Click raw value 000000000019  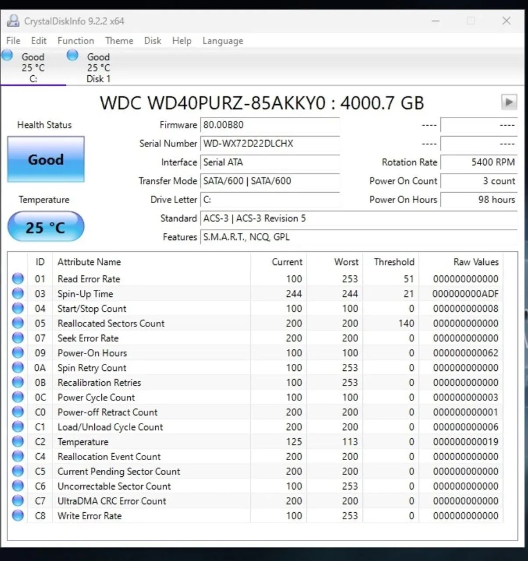(x=466, y=442)
